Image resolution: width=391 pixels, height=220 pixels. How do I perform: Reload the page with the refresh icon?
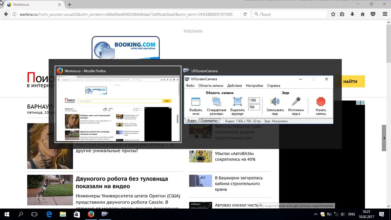coord(245,14)
